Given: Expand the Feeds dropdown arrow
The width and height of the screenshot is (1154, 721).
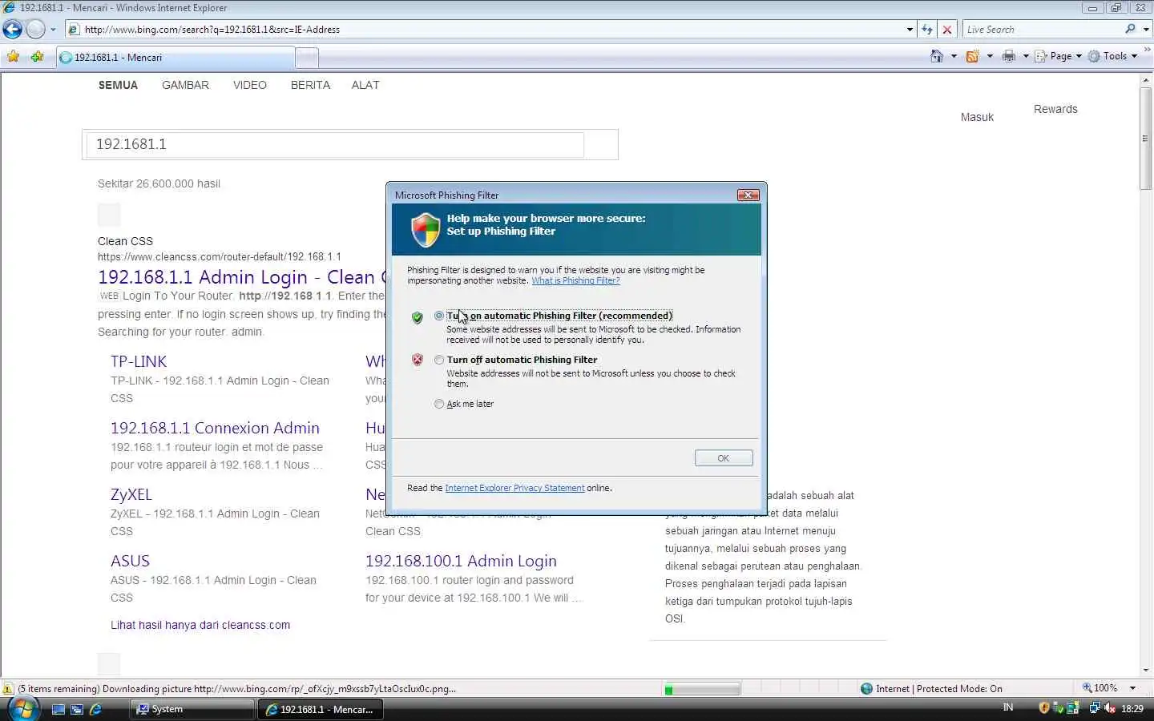Looking at the screenshot, I should click(x=989, y=56).
